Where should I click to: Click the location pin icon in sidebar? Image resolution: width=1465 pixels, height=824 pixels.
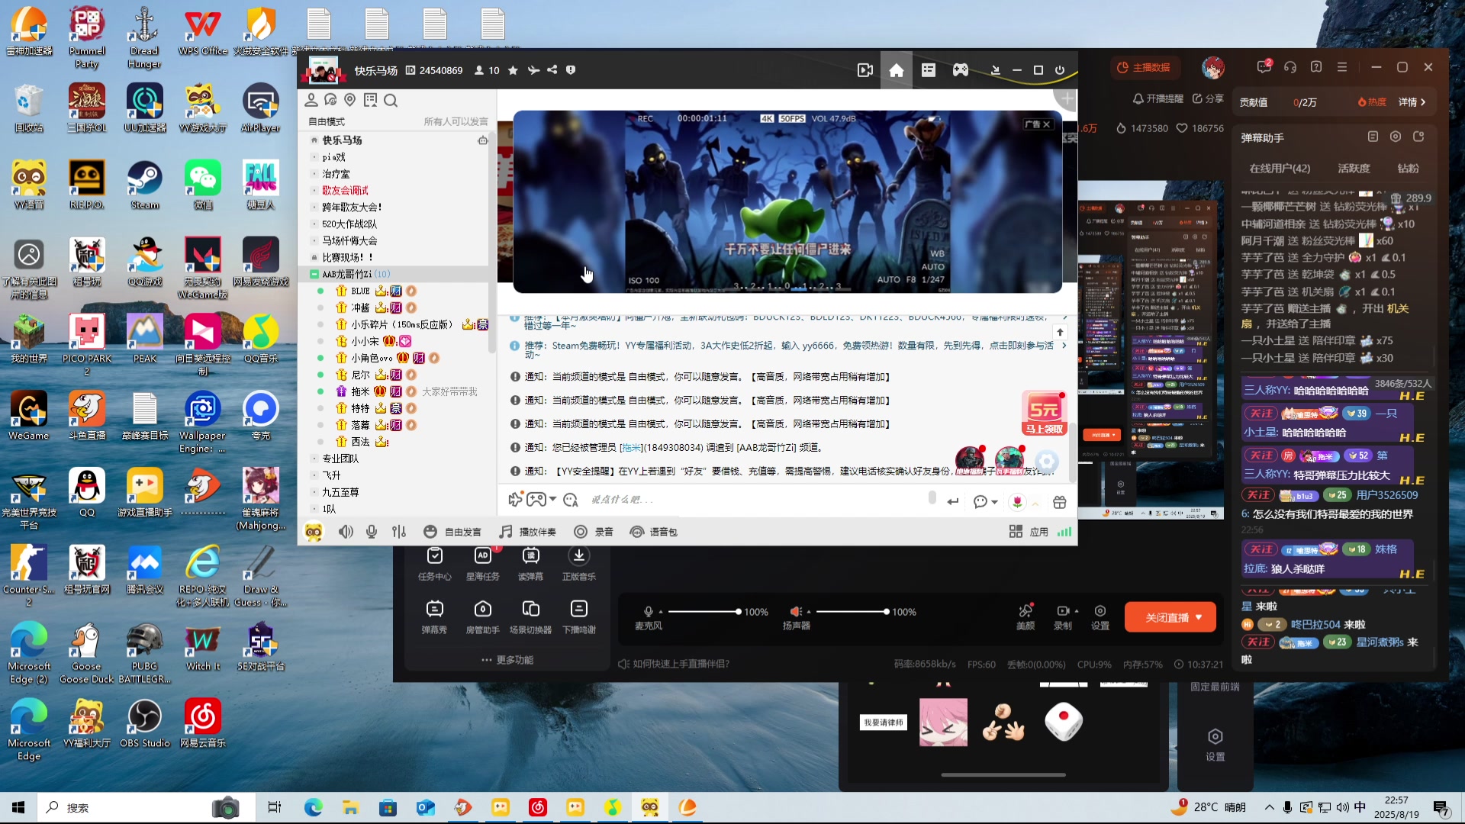coord(350,100)
